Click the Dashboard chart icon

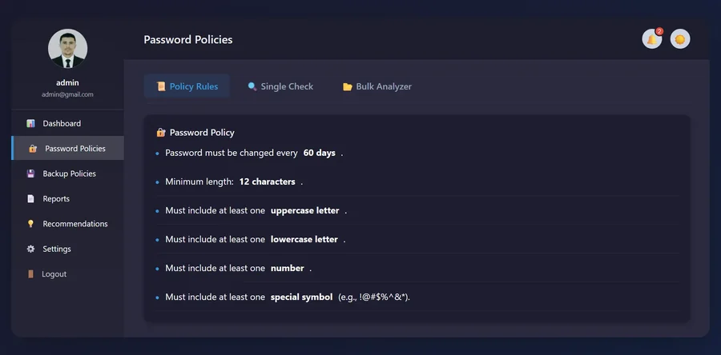[x=30, y=123]
